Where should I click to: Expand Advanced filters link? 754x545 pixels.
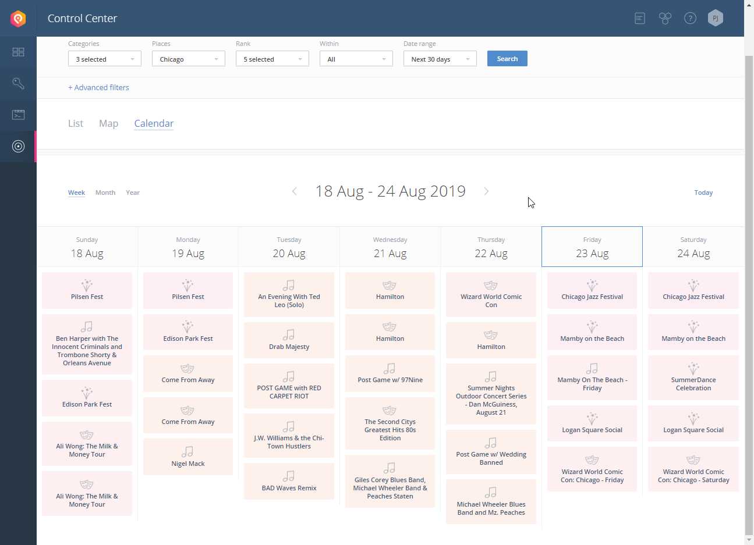[98, 87]
